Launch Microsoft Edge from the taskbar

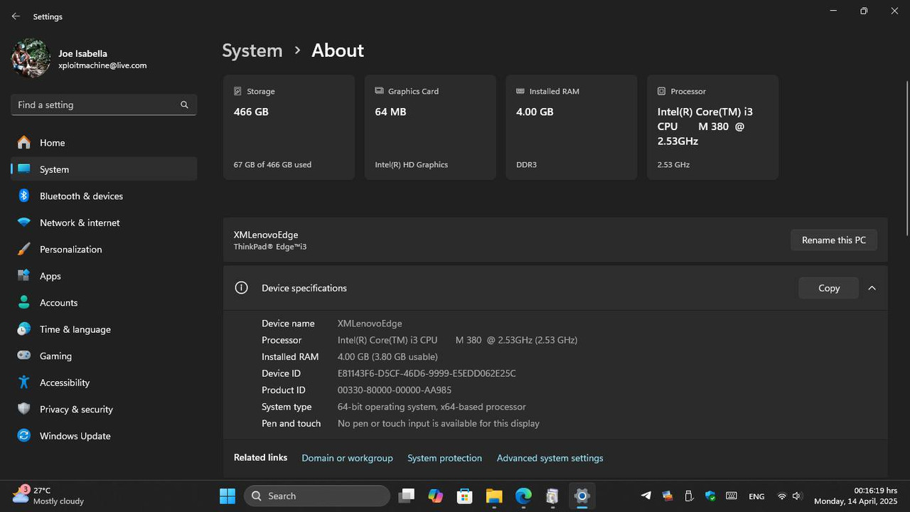point(523,496)
